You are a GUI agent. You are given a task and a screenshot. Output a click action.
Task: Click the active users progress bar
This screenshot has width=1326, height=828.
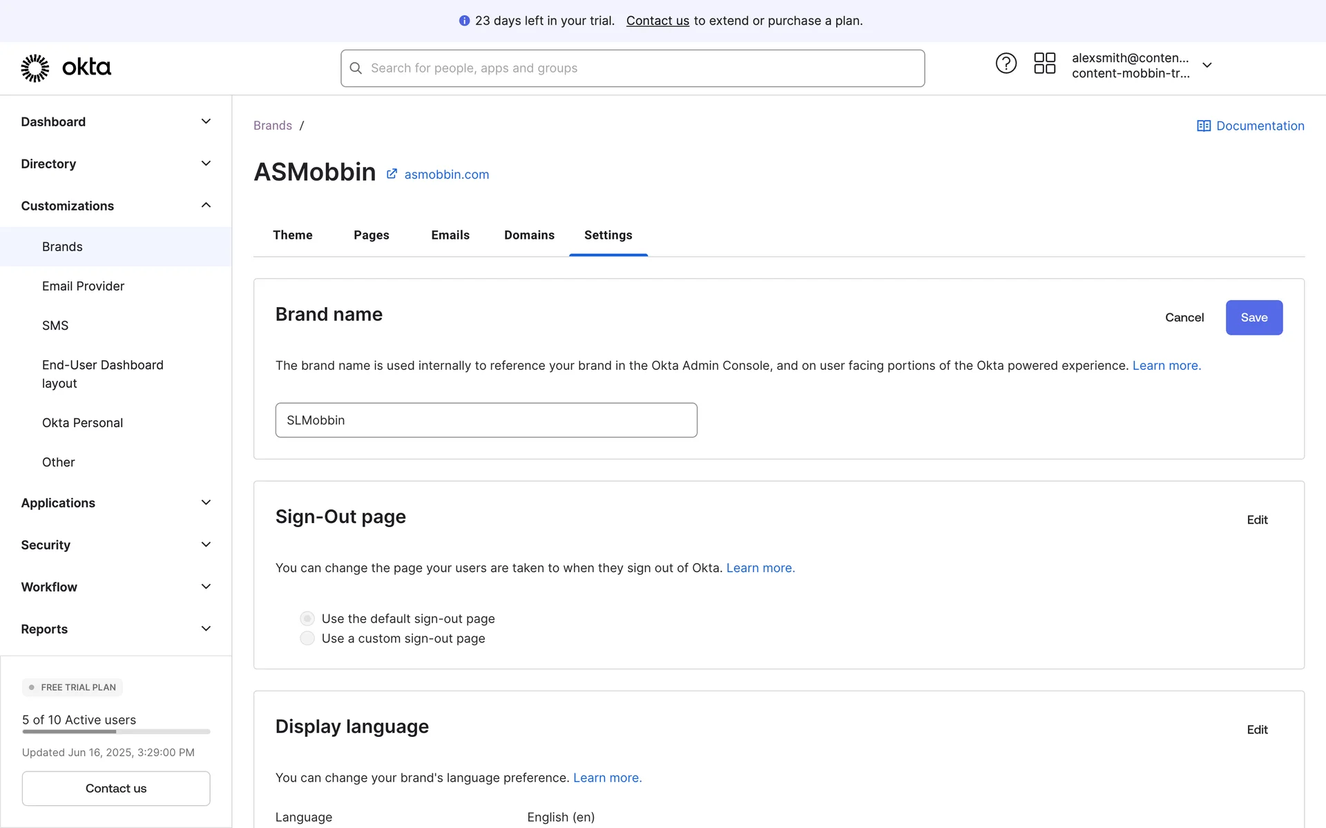[x=116, y=731]
